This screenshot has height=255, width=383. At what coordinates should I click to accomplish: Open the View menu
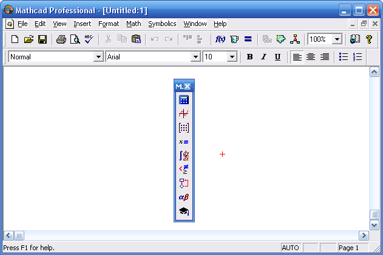59,24
